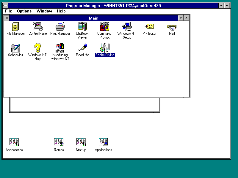The image size is (238, 178).
Task: Select the Introducing Windows NT icon
Action: [60, 48]
